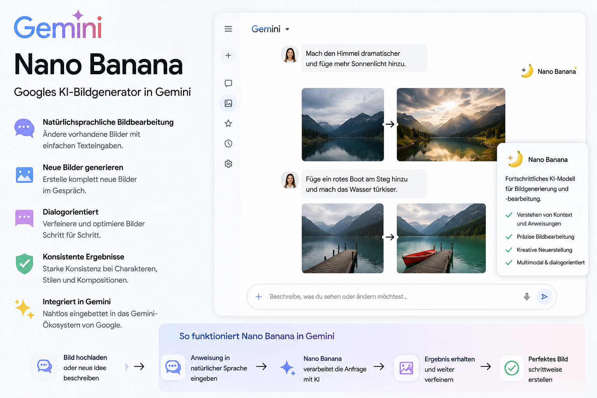This screenshot has width=597, height=398.
Task: Open settings with the gear sidebar icon
Action: (228, 164)
